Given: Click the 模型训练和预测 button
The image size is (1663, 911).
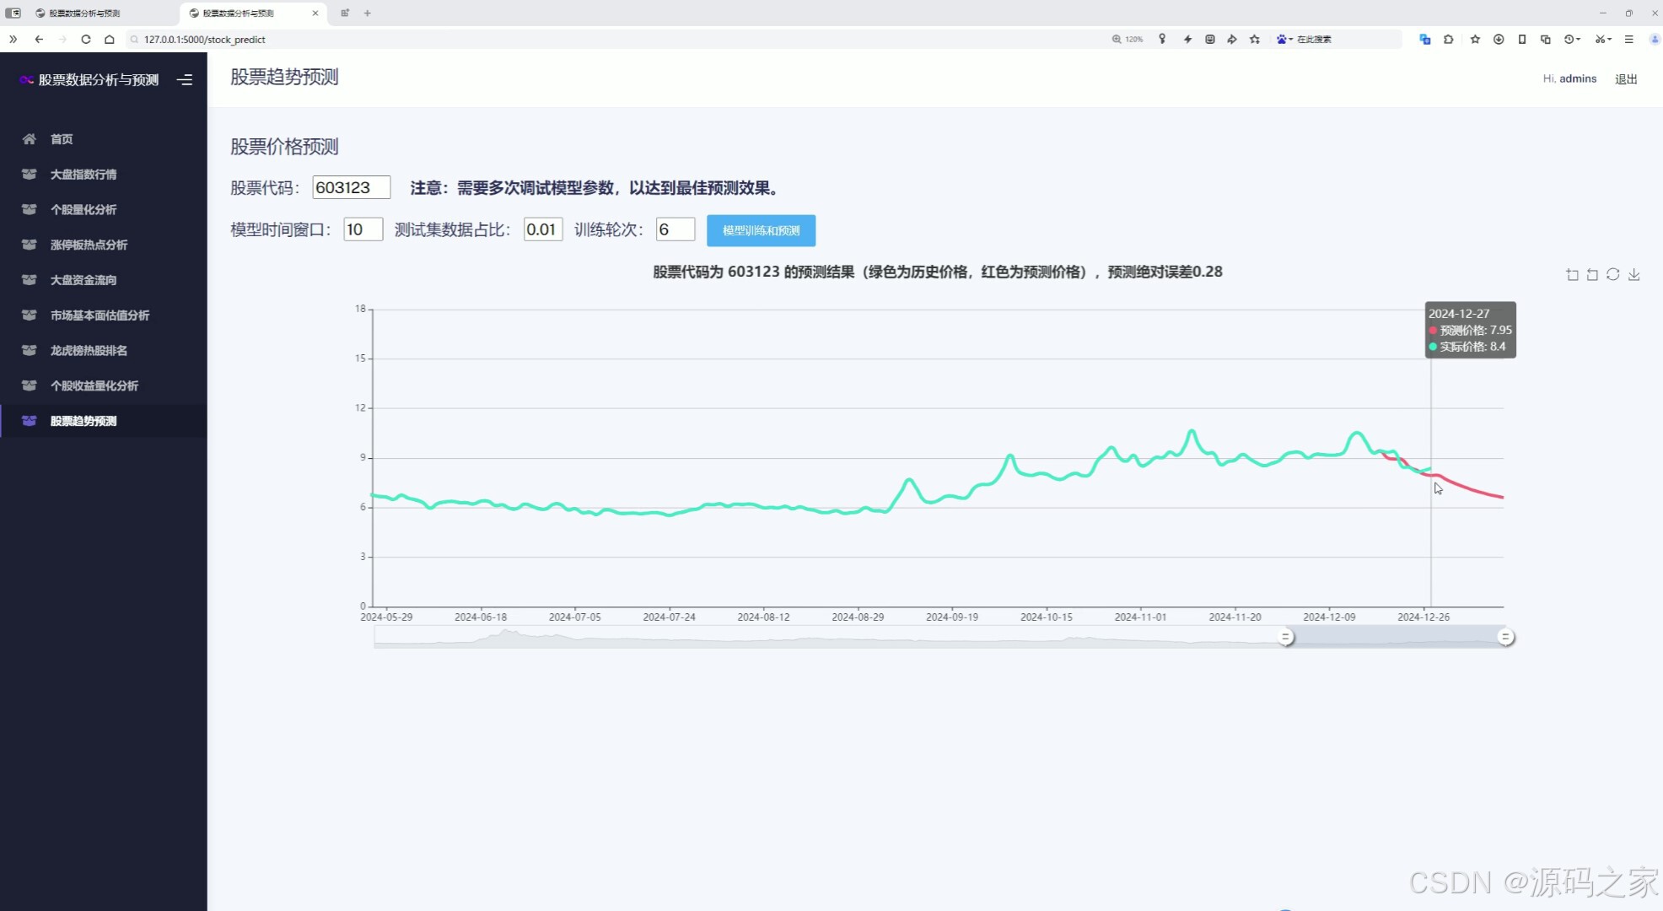Looking at the screenshot, I should click(x=761, y=230).
